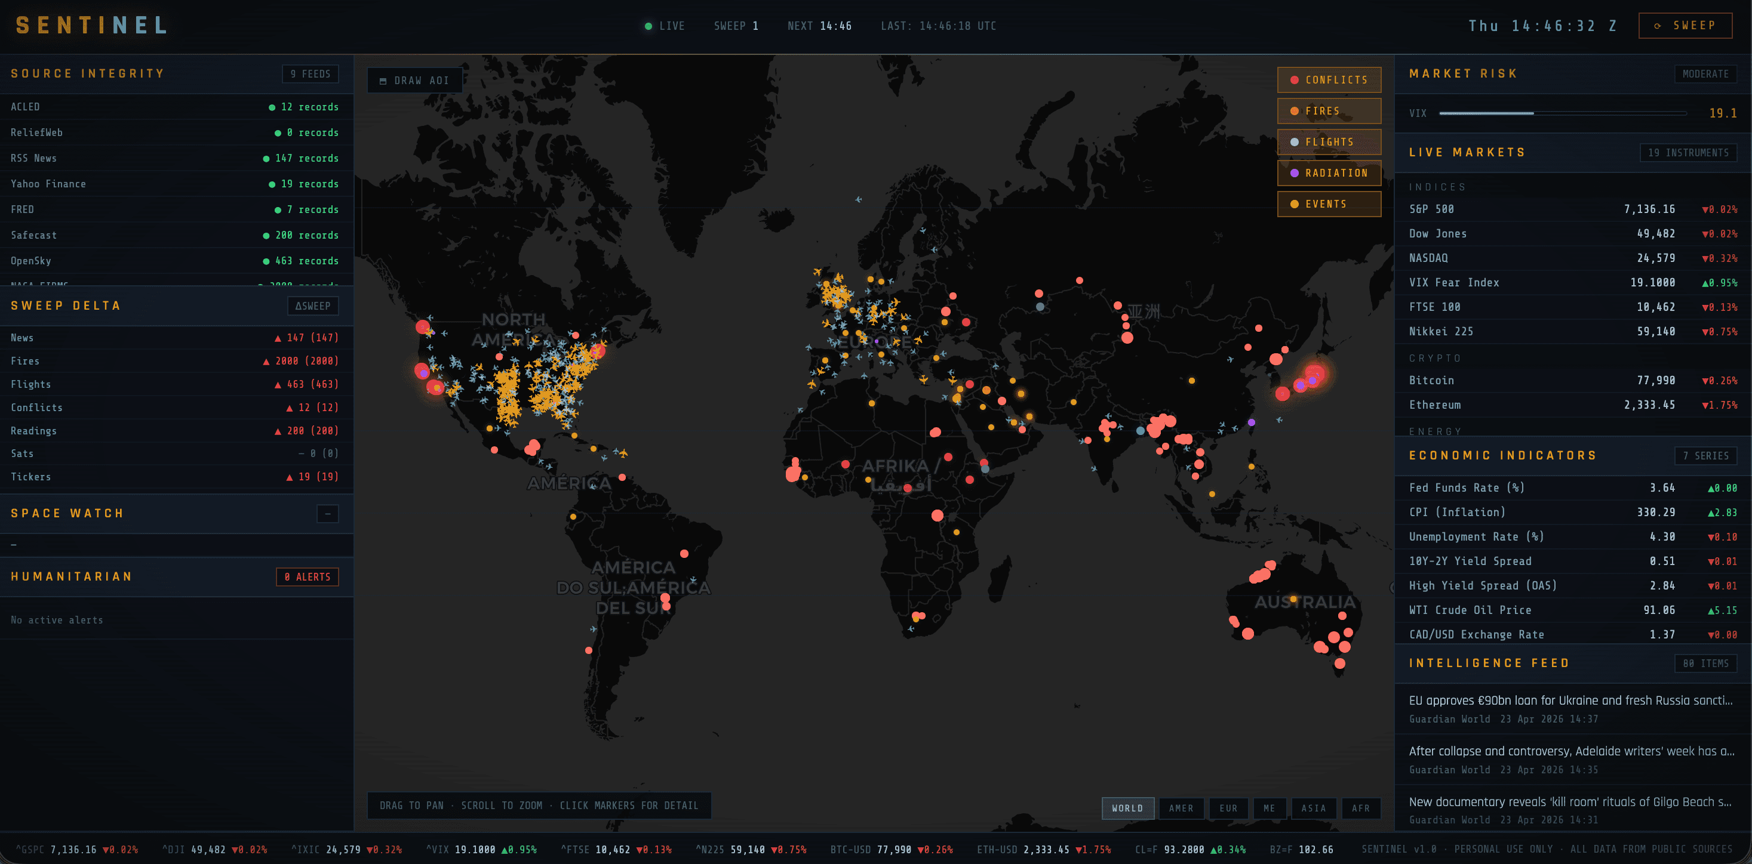Toggle the Conflicts map layer

click(x=1328, y=79)
